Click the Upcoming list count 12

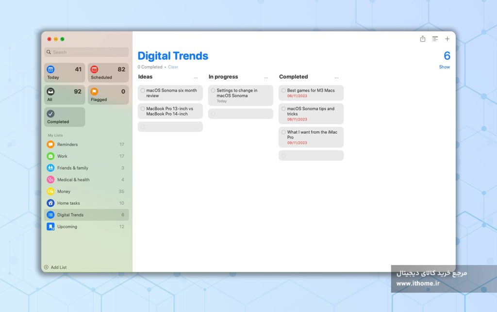point(122,227)
